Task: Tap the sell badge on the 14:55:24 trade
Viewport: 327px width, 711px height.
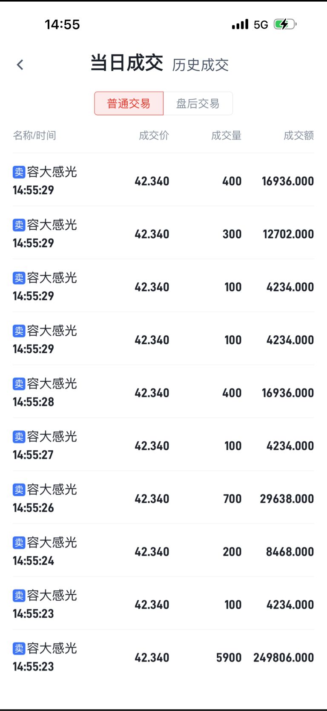Action: click(x=19, y=543)
